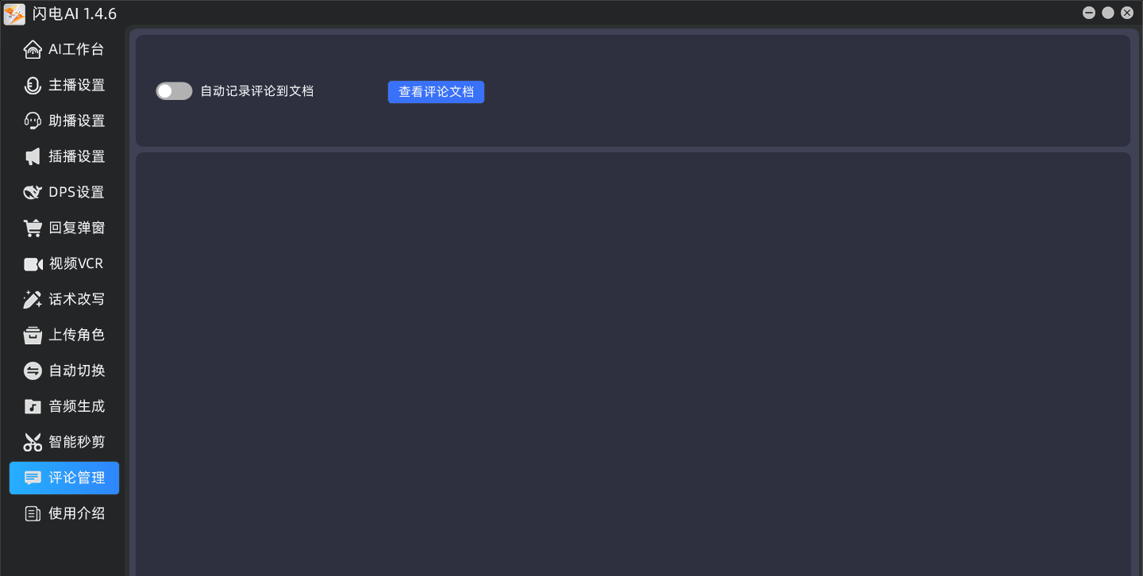Open the 回复弹窗 label
This screenshot has width=1143, height=576.
click(77, 228)
